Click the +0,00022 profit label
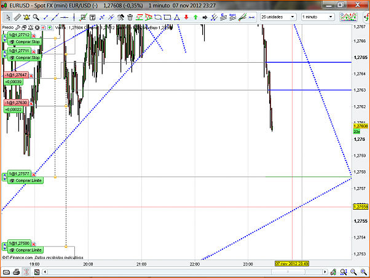Viewport: 370px width, 278px height. 14,109
